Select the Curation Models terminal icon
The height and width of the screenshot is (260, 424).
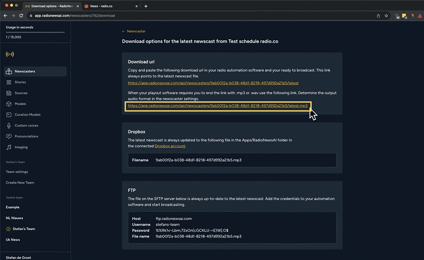tap(8, 115)
